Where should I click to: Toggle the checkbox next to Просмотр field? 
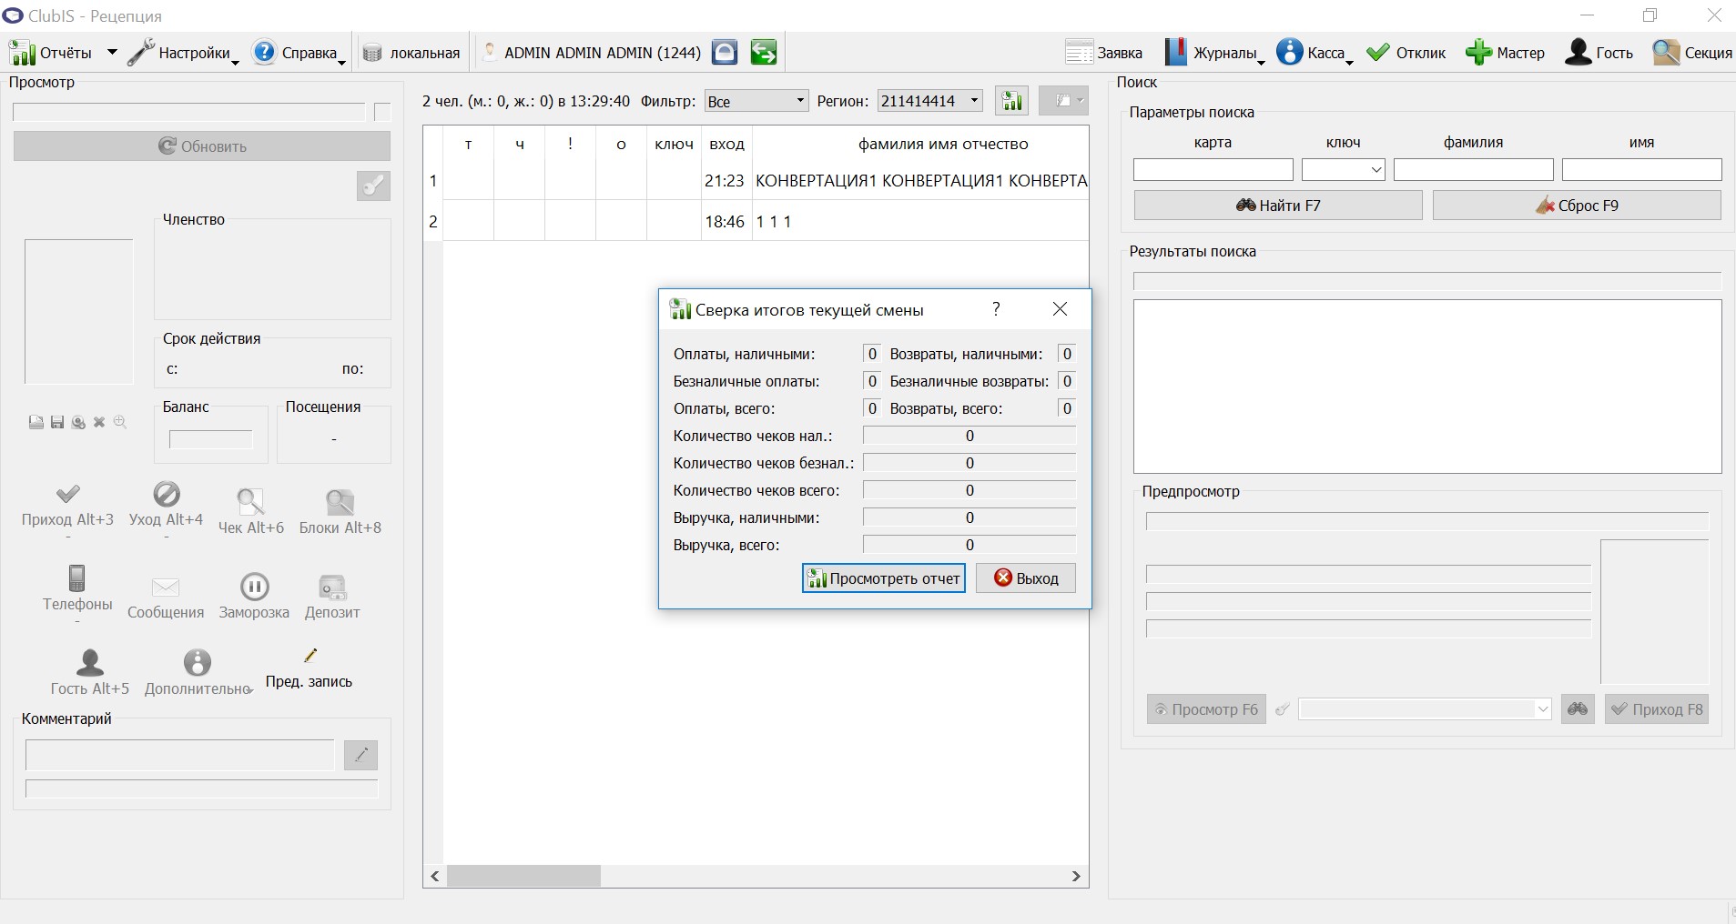coord(382,112)
